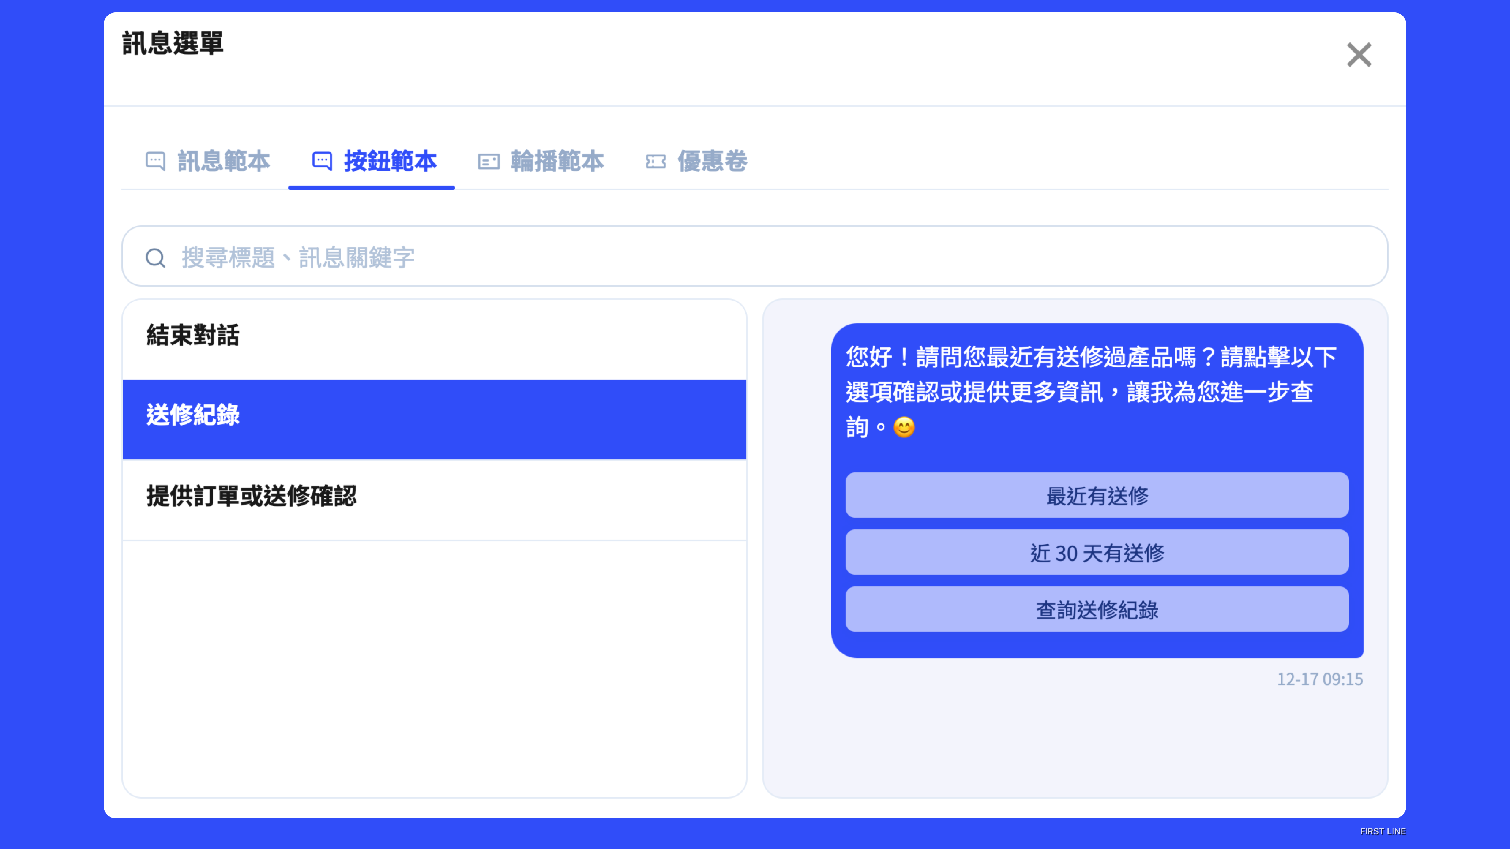Click the timestamp 12-17 09:15
Screen dimensions: 1510x849
tap(1319, 679)
